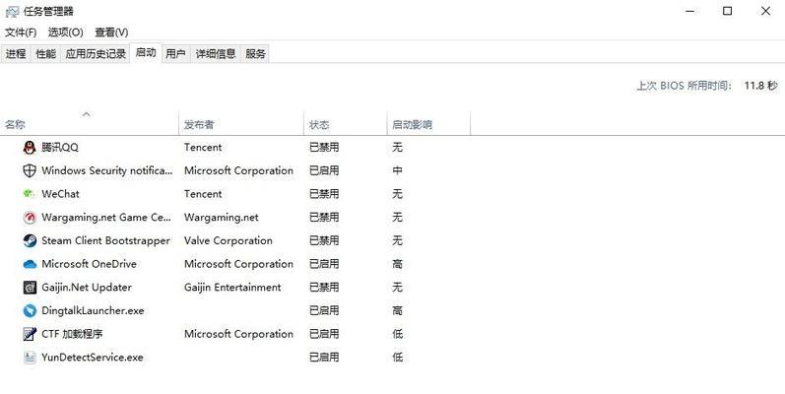Click the YunDetectService.exe file icon
This screenshot has width=785, height=394.
(x=30, y=358)
